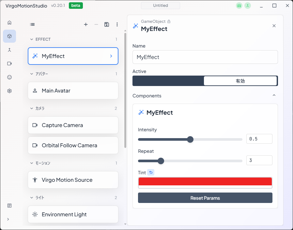
Task: Open the log list icon at sidebar bottom
Action: pos(9,206)
